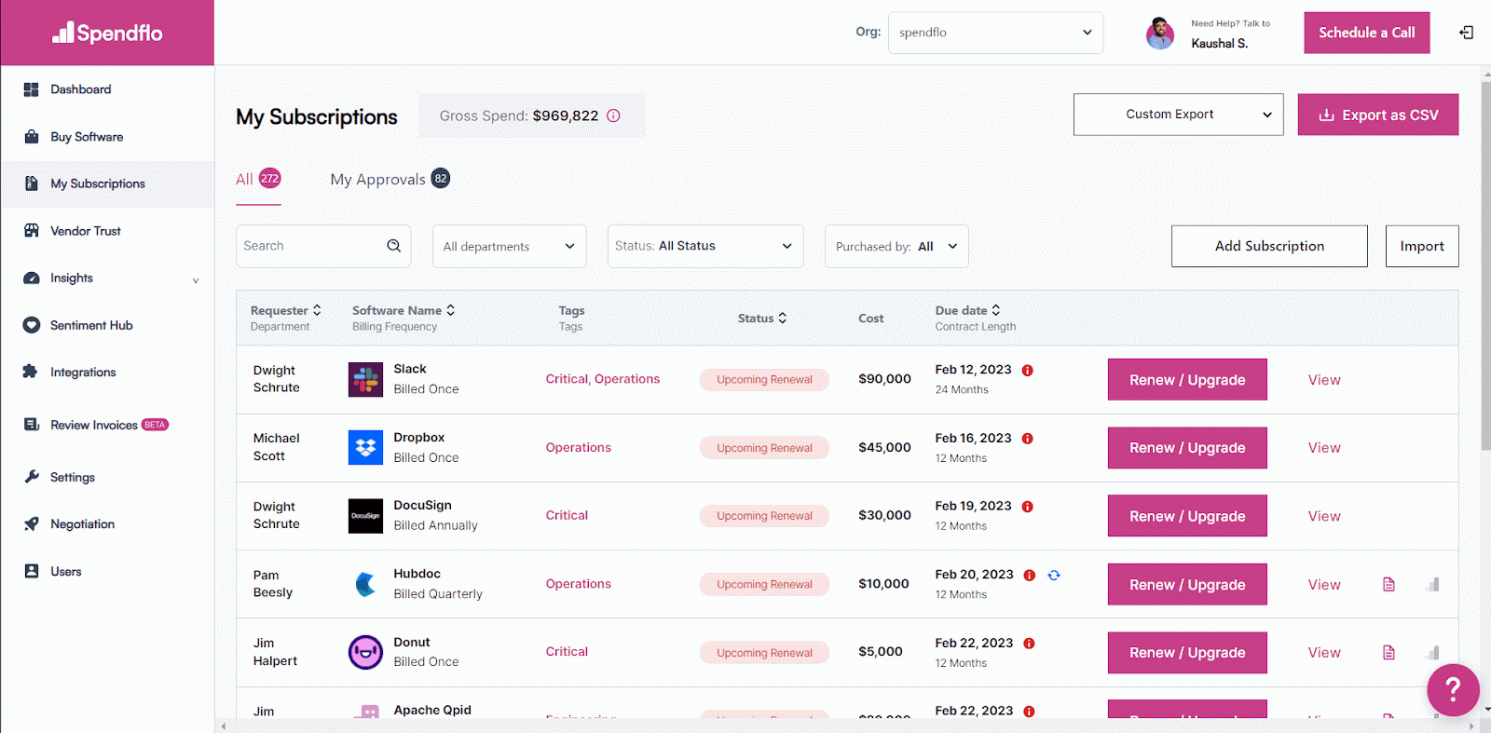The width and height of the screenshot is (1491, 733).
Task: Click Renew / Upgrade for Donut
Action: tap(1187, 653)
